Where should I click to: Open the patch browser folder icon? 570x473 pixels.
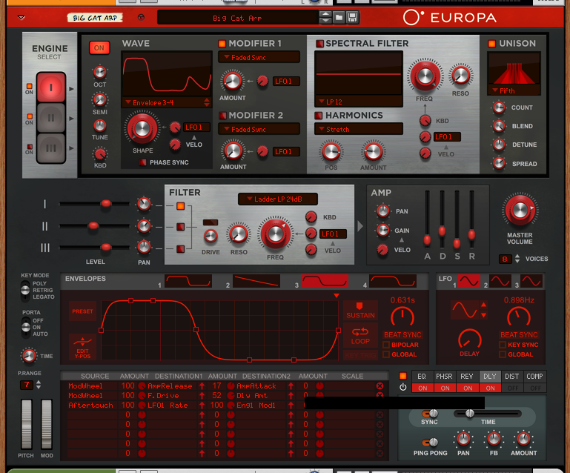tap(339, 18)
